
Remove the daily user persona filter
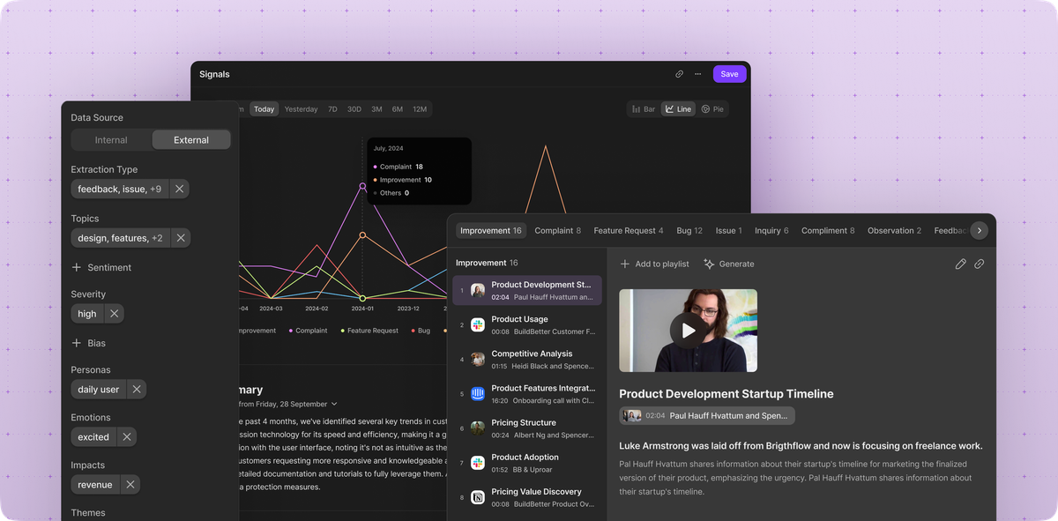[137, 390]
